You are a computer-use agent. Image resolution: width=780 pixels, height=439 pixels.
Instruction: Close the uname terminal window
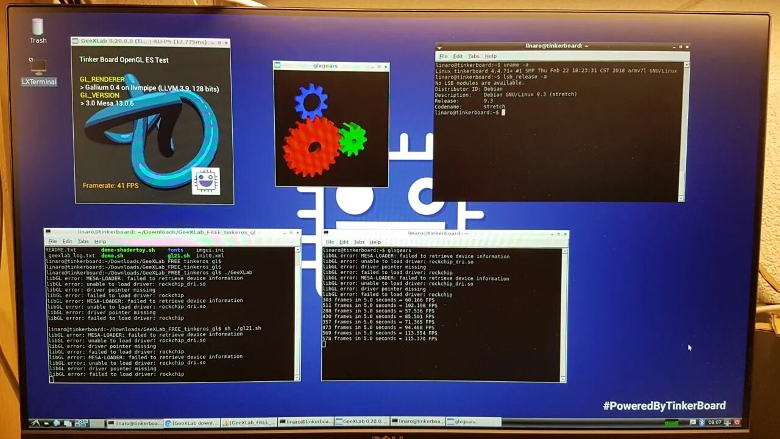coord(687,46)
